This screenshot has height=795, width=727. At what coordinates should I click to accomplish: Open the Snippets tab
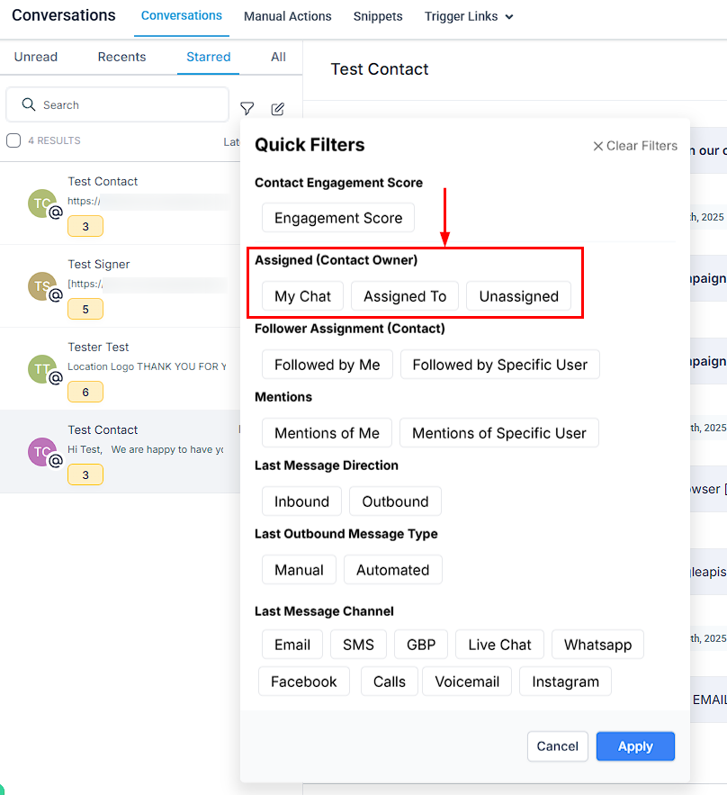tap(378, 17)
